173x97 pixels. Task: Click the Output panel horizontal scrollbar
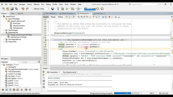pos(62,91)
